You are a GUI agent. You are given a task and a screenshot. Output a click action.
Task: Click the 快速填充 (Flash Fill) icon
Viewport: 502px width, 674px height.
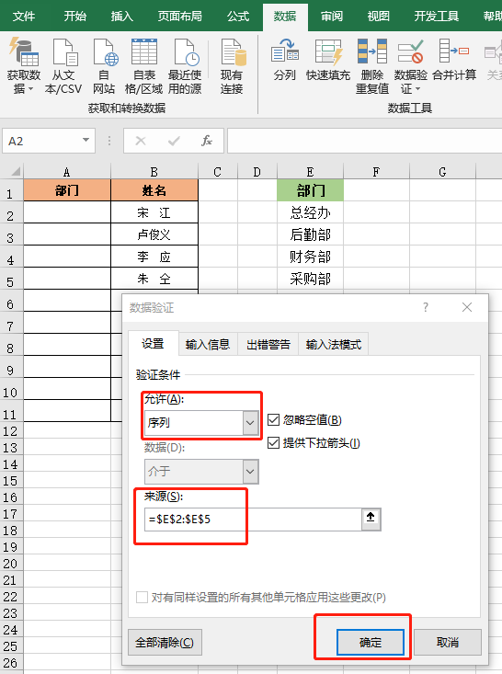pos(328,60)
